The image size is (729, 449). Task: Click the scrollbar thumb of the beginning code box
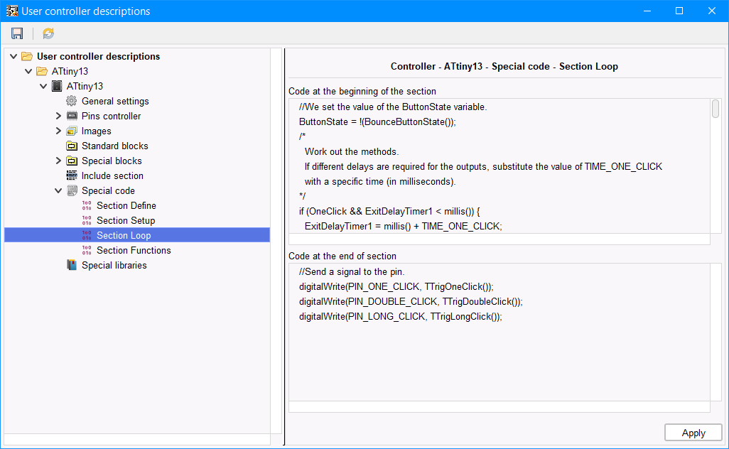pos(715,109)
